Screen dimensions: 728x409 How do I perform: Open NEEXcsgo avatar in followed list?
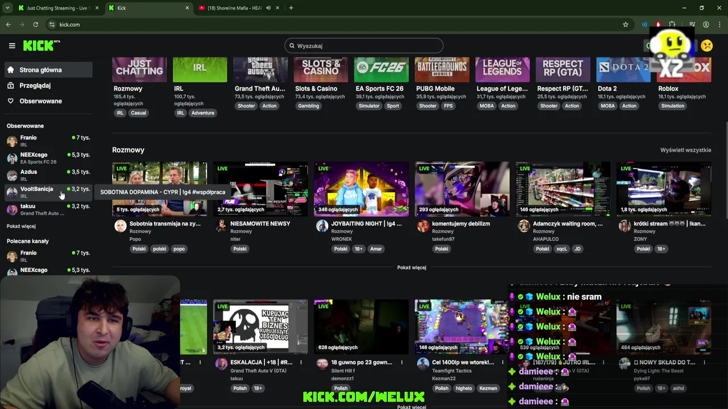12,158
